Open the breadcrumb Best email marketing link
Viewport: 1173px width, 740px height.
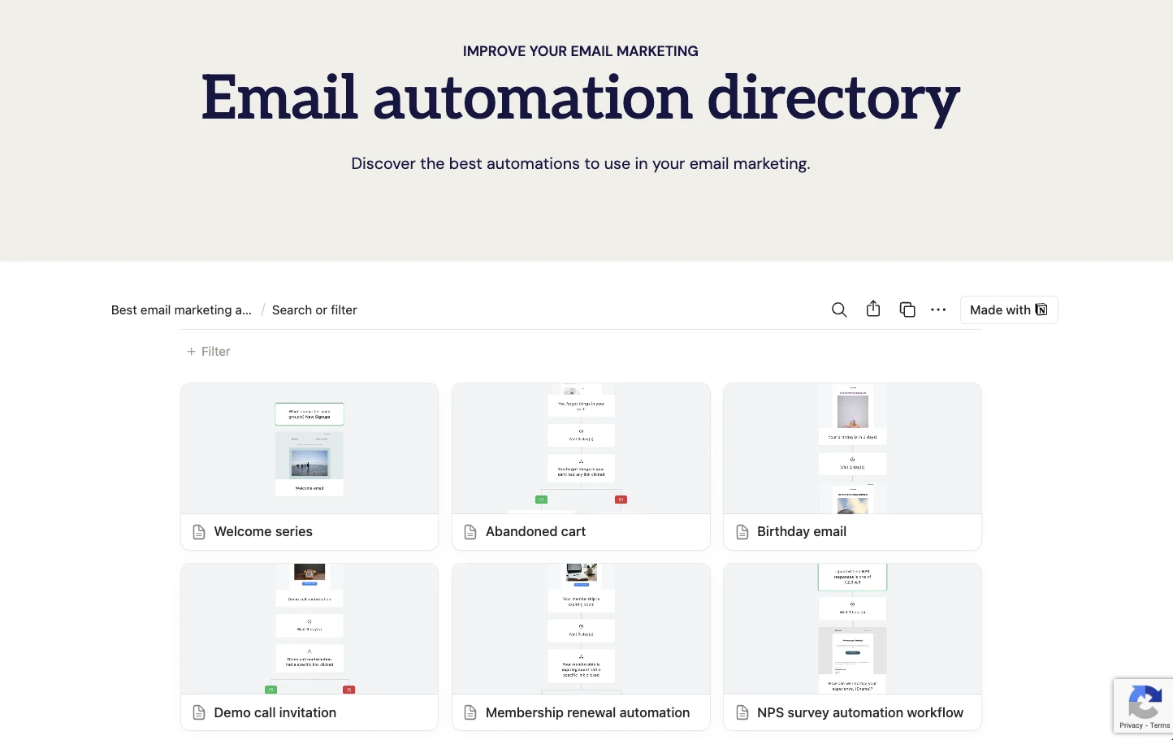(180, 309)
